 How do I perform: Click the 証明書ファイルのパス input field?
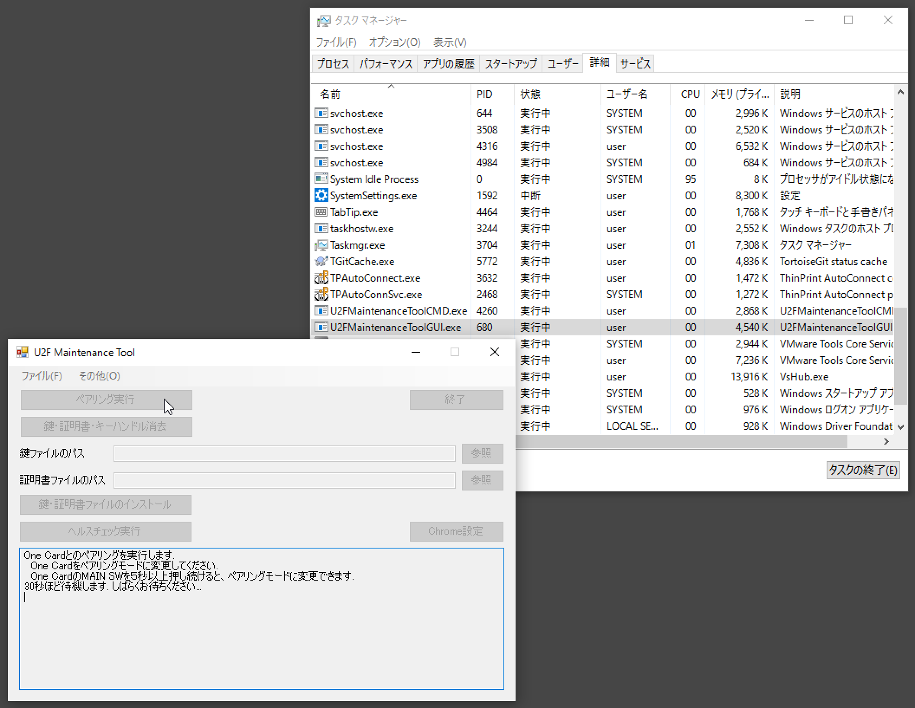click(284, 480)
